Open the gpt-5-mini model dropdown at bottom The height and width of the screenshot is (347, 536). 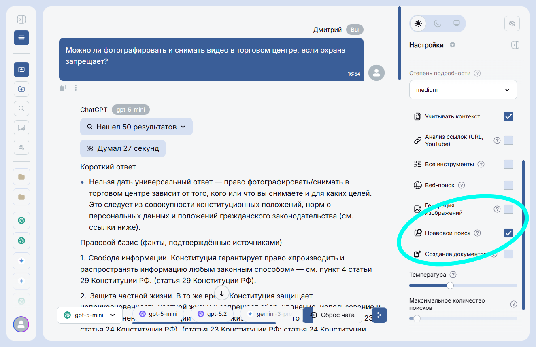point(89,315)
